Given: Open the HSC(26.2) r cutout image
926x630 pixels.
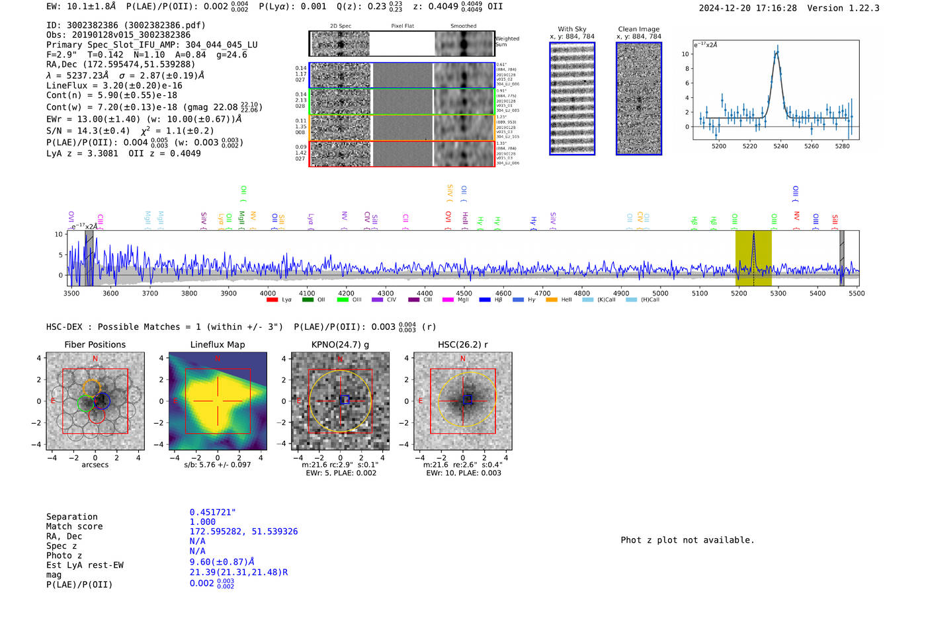Looking at the screenshot, I should pos(462,401).
